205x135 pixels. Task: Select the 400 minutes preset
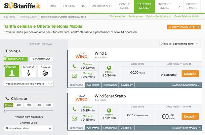[29, 105]
